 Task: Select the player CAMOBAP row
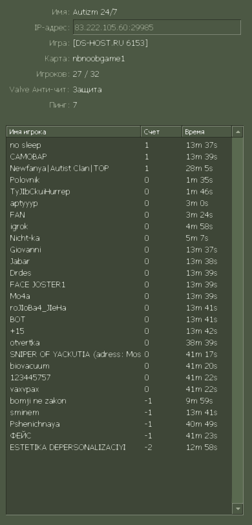click(x=120, y=157)
